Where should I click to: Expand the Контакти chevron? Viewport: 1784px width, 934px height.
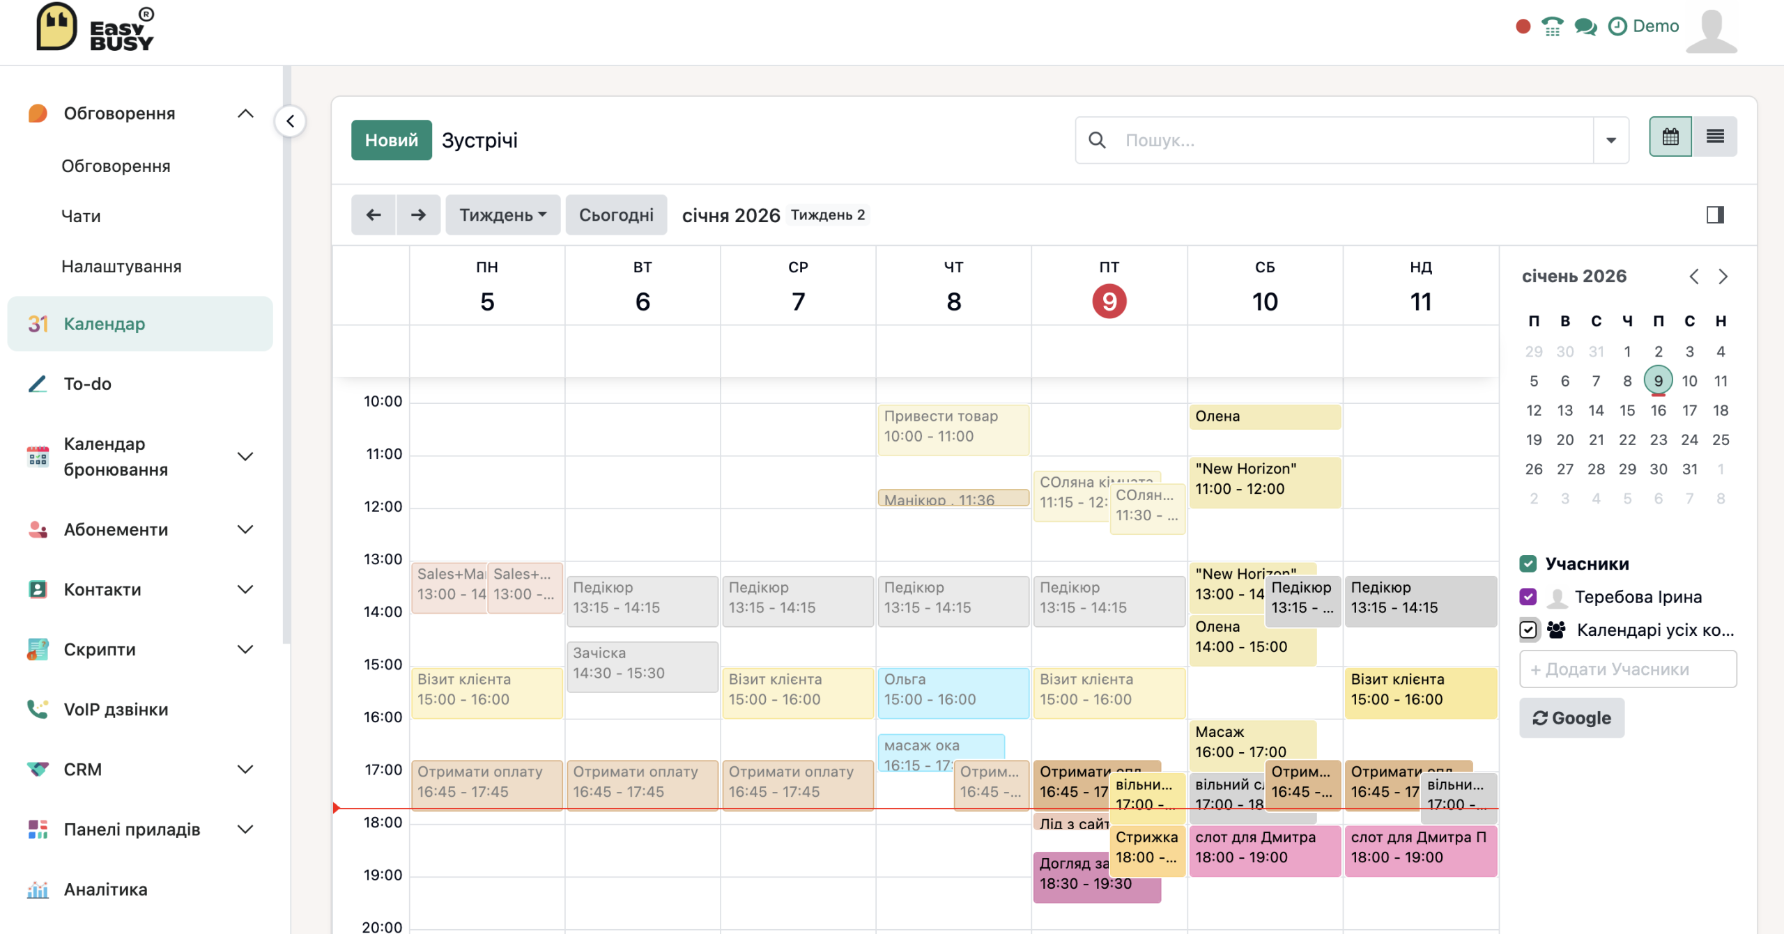[245, 589]
